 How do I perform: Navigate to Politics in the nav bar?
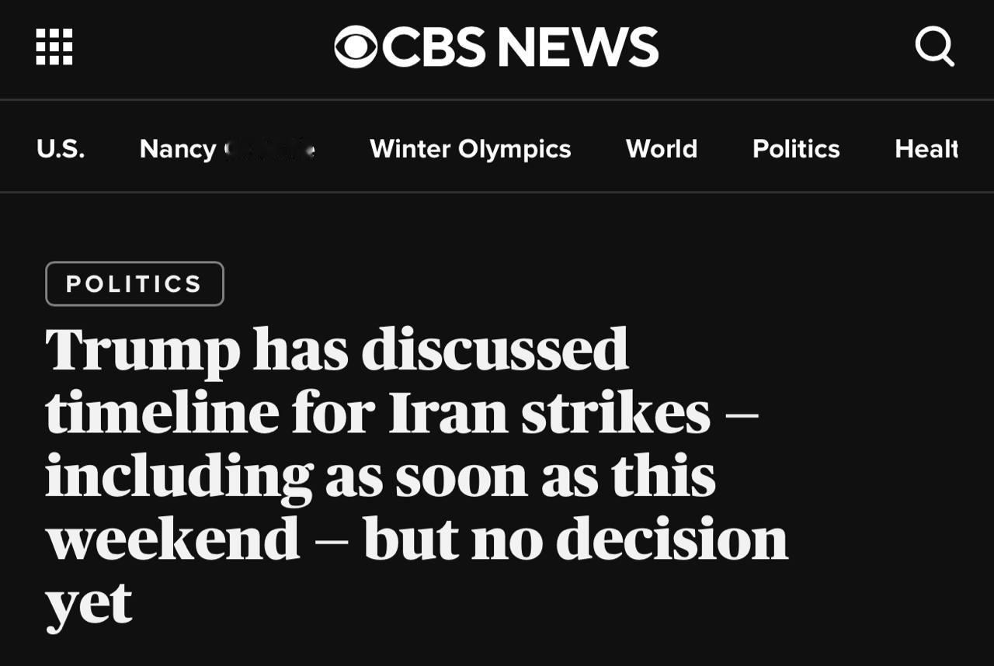796,148
